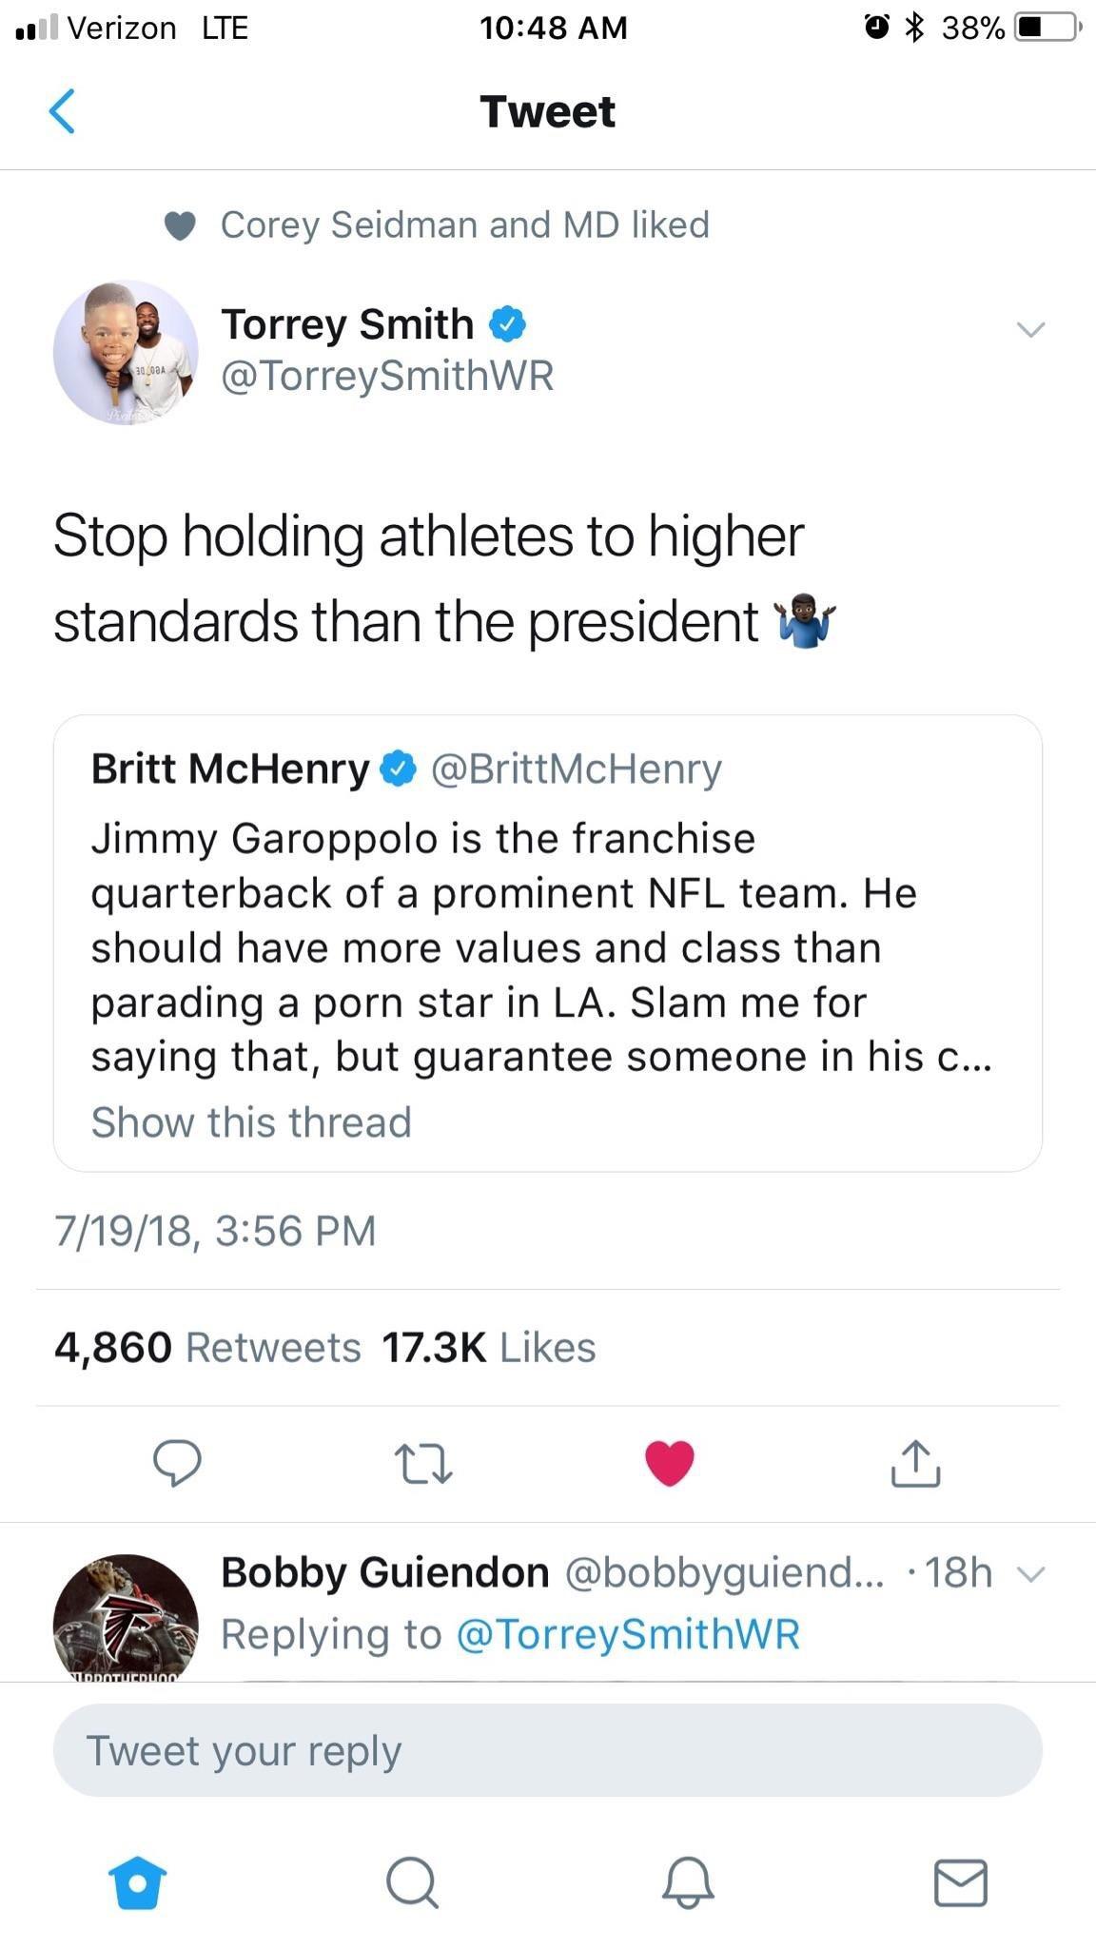Tap the @TorreySmithWR mention link
Screen dimensions: 1096x1948
pos(628,1634)
